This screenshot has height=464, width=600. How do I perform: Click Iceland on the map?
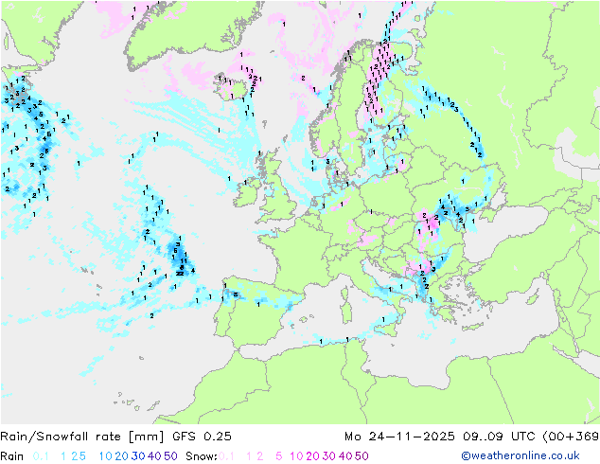(x=234, y=86)
